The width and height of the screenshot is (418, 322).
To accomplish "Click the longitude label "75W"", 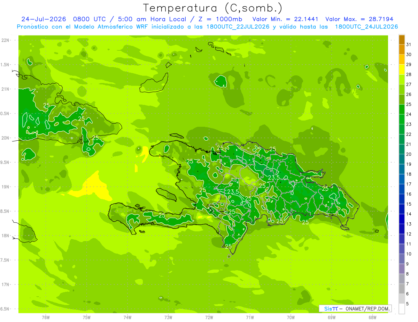I will tap(87, 317).
